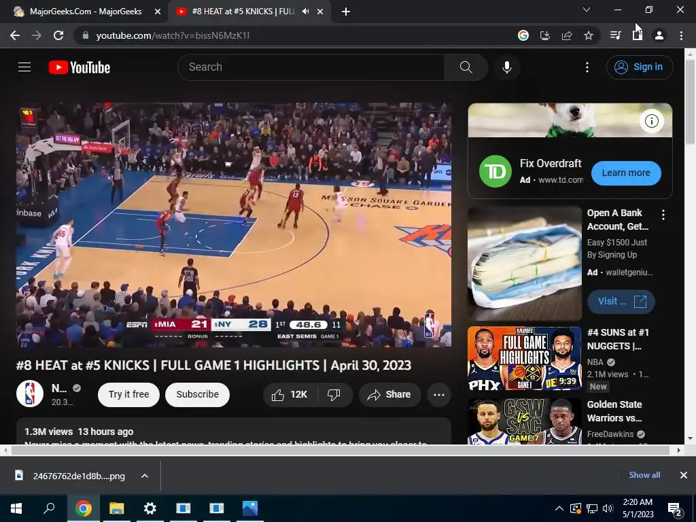Reload the YouTube page

(x=58, y=35)
